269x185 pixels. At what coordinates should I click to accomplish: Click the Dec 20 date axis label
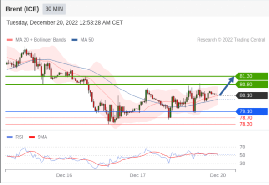(218, 175)
